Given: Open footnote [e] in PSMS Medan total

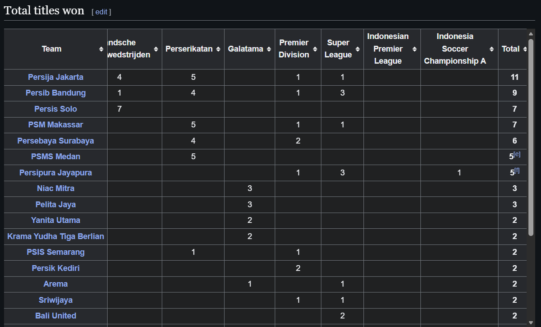Looking at the screenshot, I should (x=517, y=155).
